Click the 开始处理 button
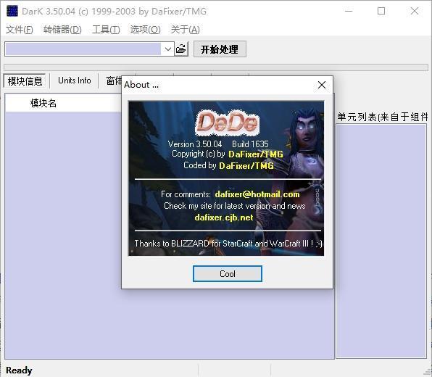 pyautogui.click(x=220, y=49)
